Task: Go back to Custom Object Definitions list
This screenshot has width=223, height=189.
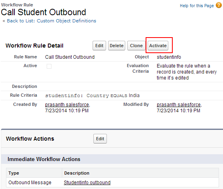Action: [x=51, y=21]
